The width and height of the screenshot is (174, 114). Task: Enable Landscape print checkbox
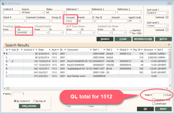pyautogui.click(x=154, y=103)
